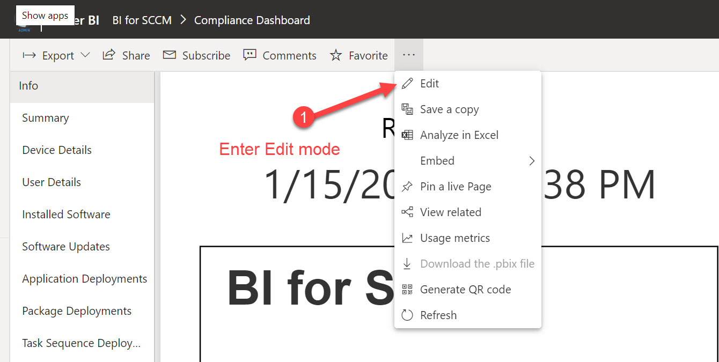
Task: Toggle the Favorite star for this report
Action: tap(336, 55)
